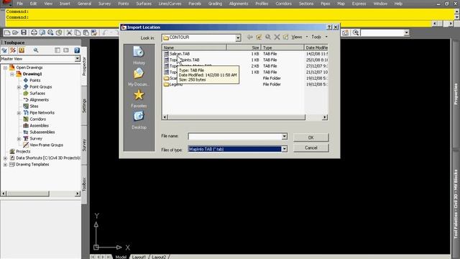Click the Toolspace horizontal scrollbar
The height and width of the screenshot is (259, 460).
28,194
